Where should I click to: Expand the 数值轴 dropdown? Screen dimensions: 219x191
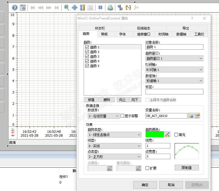174,80
